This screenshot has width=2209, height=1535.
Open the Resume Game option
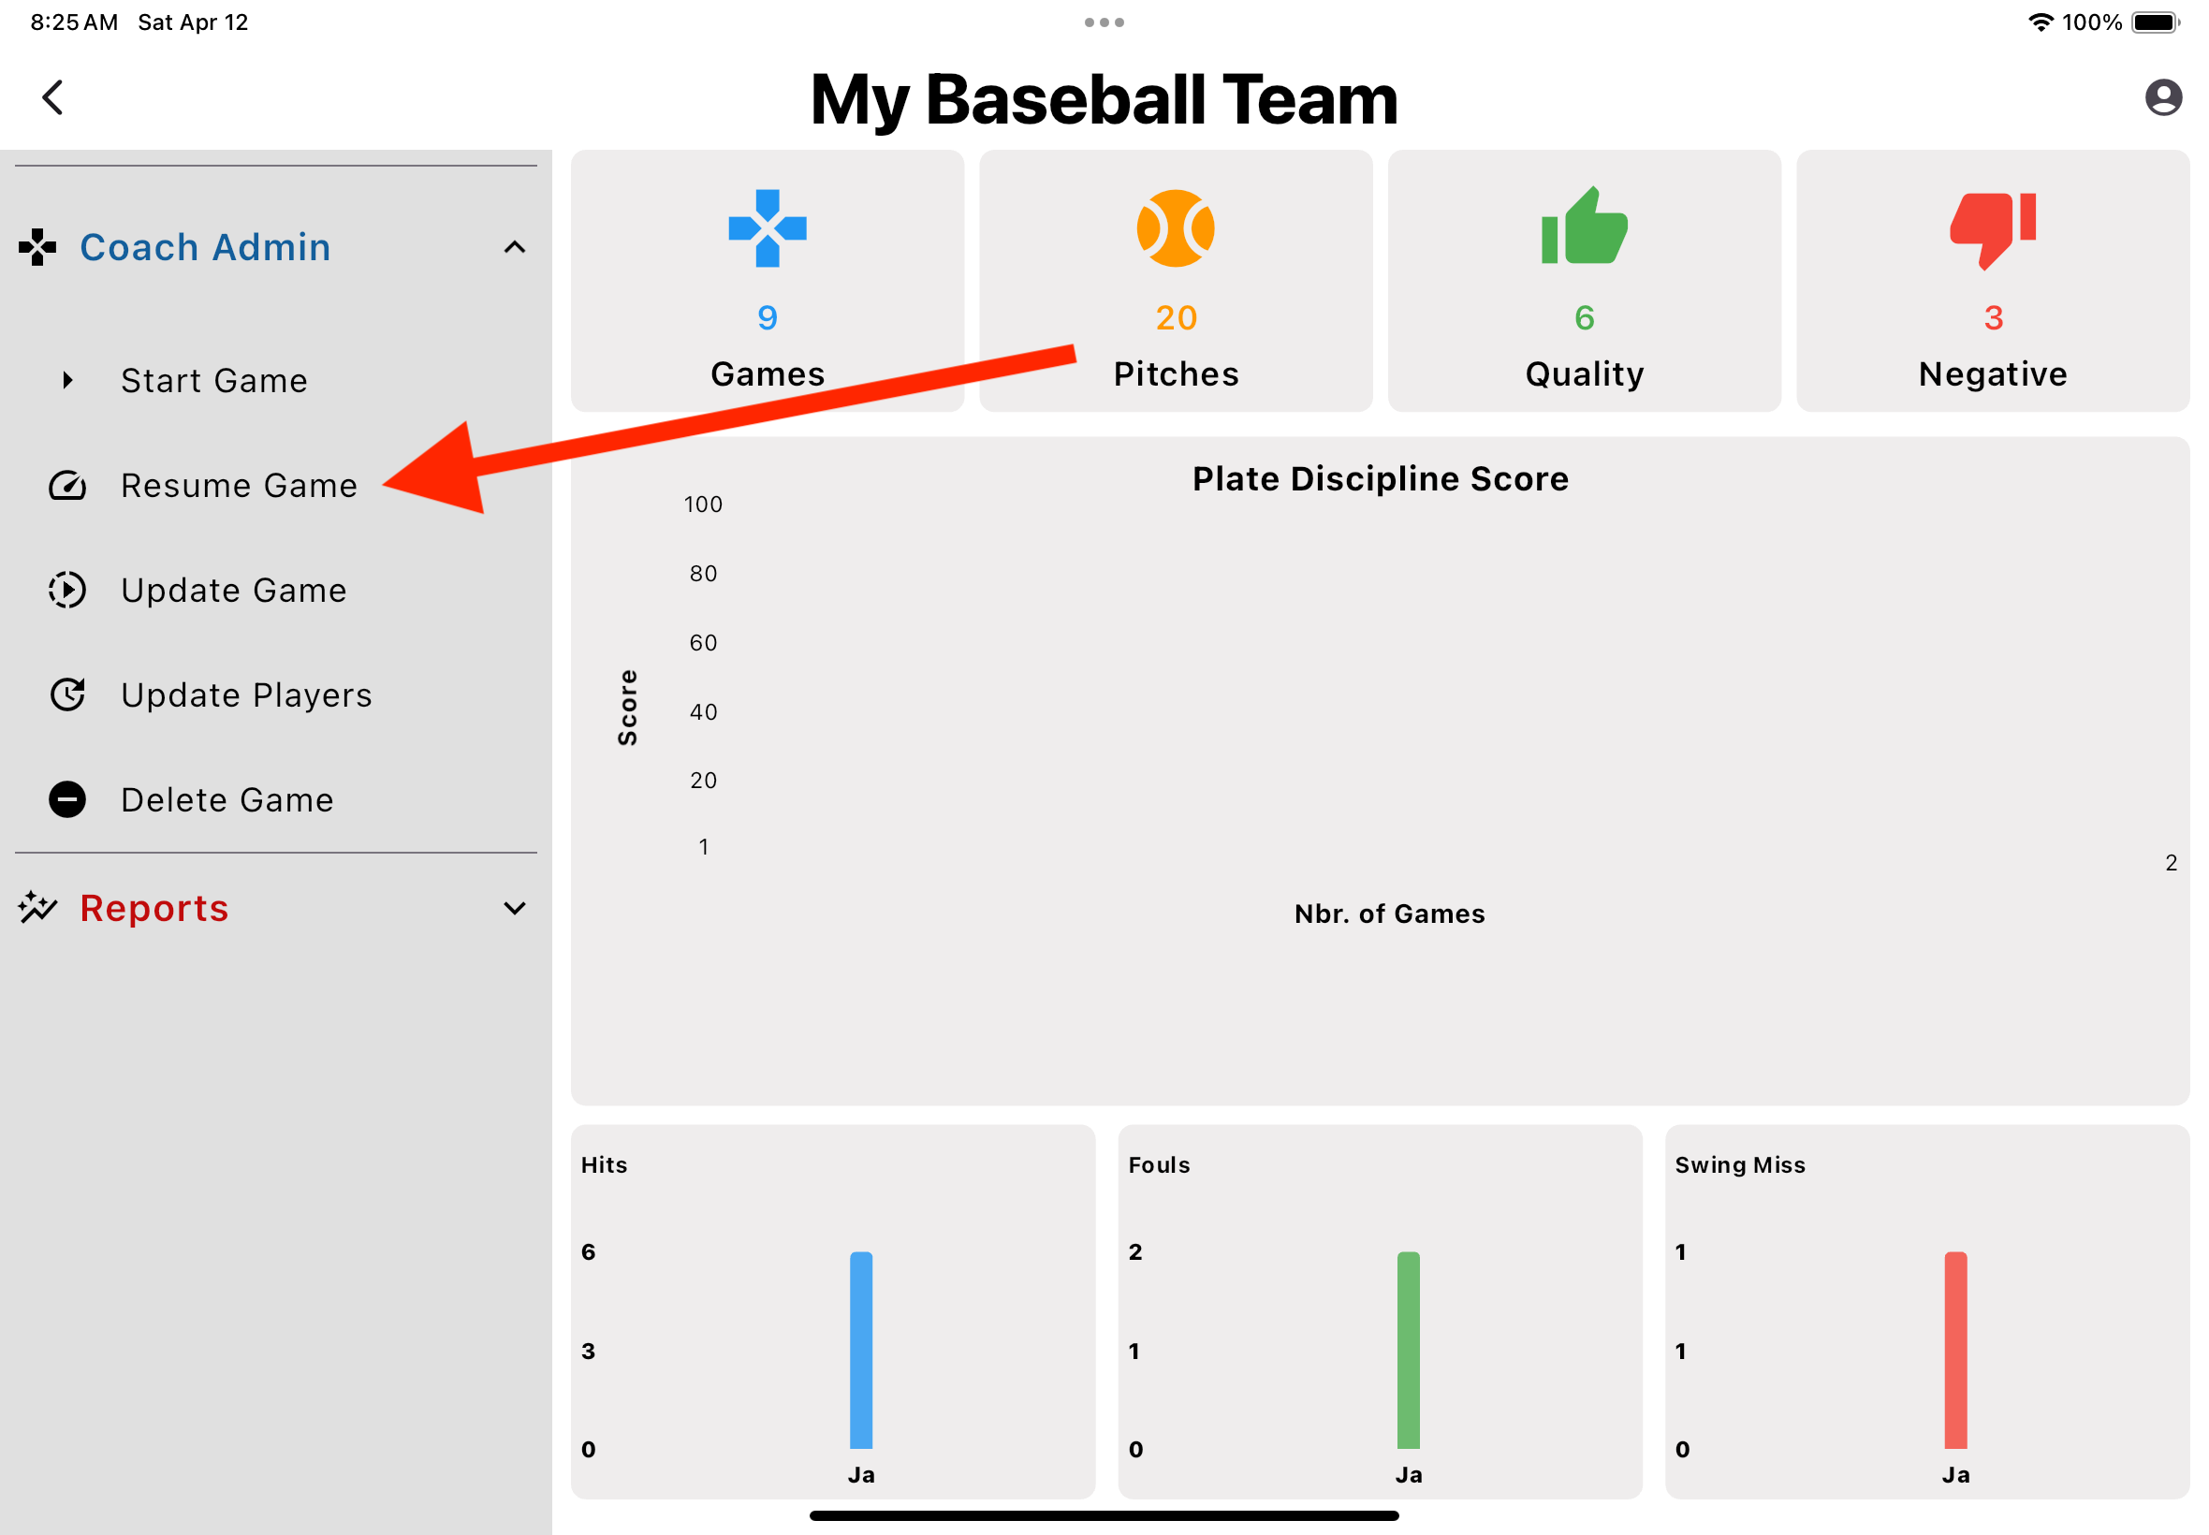click(239, 486)
